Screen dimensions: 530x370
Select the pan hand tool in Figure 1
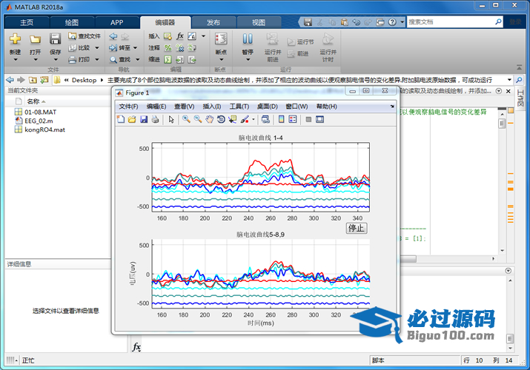click(210, 119)
